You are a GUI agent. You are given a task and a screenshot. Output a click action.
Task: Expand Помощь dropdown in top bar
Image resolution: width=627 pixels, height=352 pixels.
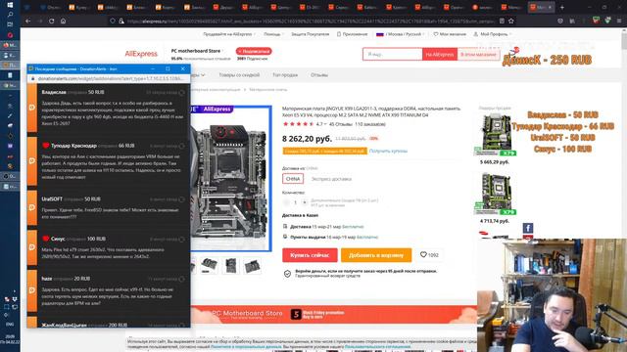coord(273,34)
